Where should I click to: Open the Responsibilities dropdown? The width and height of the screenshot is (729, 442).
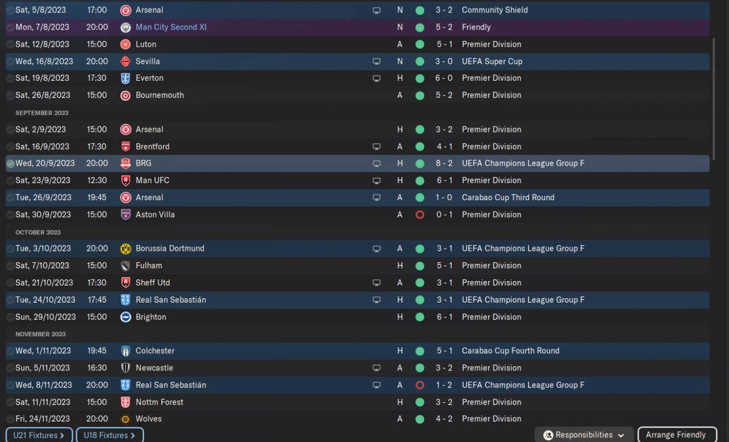click(584, 435)
